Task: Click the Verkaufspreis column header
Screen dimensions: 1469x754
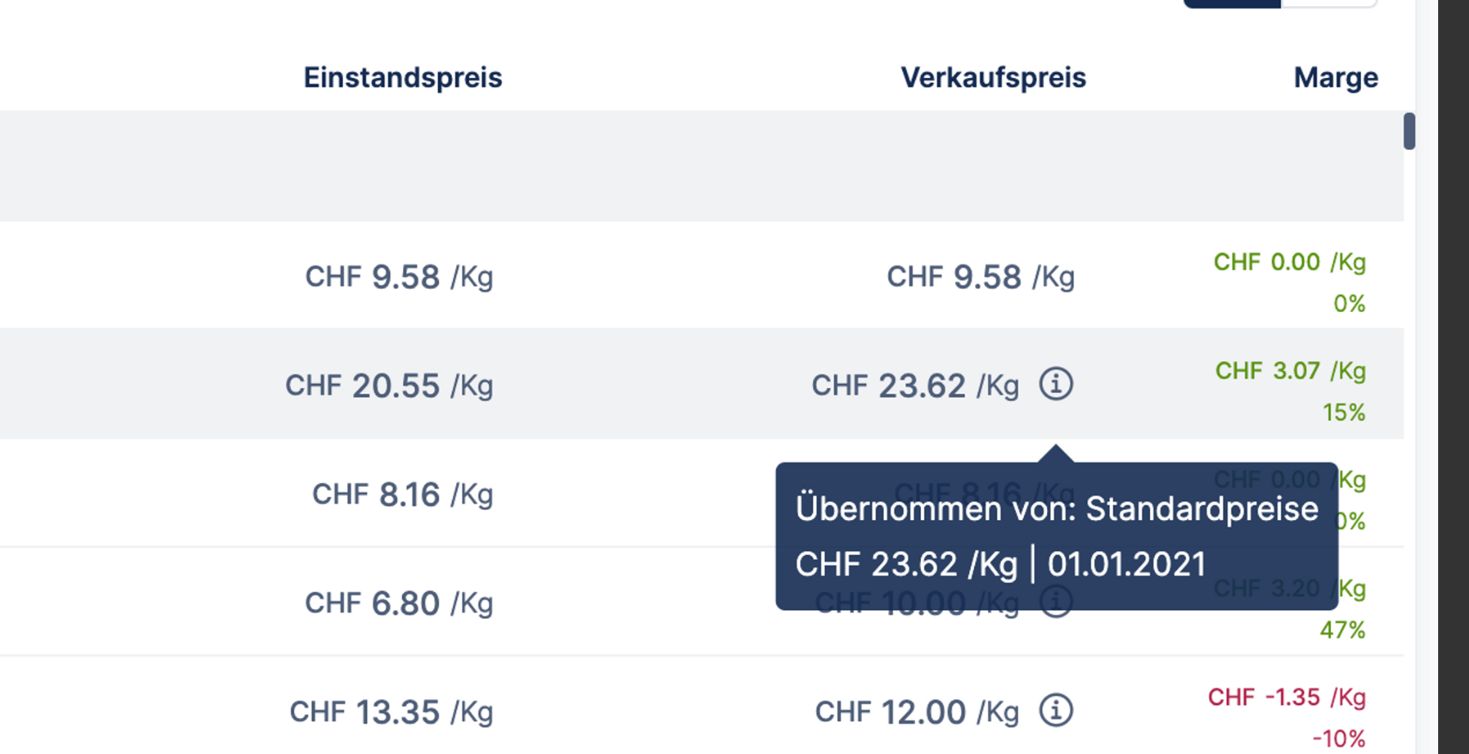Action: [992, 78]
